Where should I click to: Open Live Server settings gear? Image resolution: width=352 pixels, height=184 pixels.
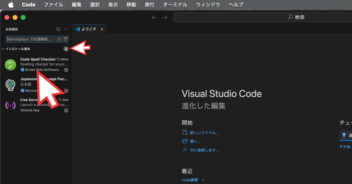click(66, 110)
